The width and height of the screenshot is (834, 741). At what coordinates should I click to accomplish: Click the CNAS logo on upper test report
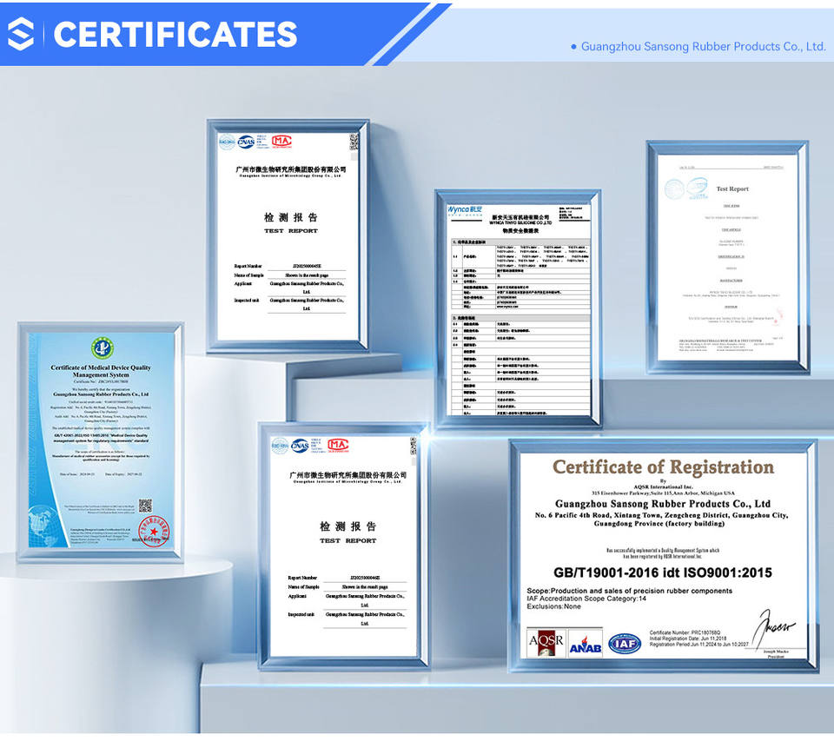tap(246, 142)
